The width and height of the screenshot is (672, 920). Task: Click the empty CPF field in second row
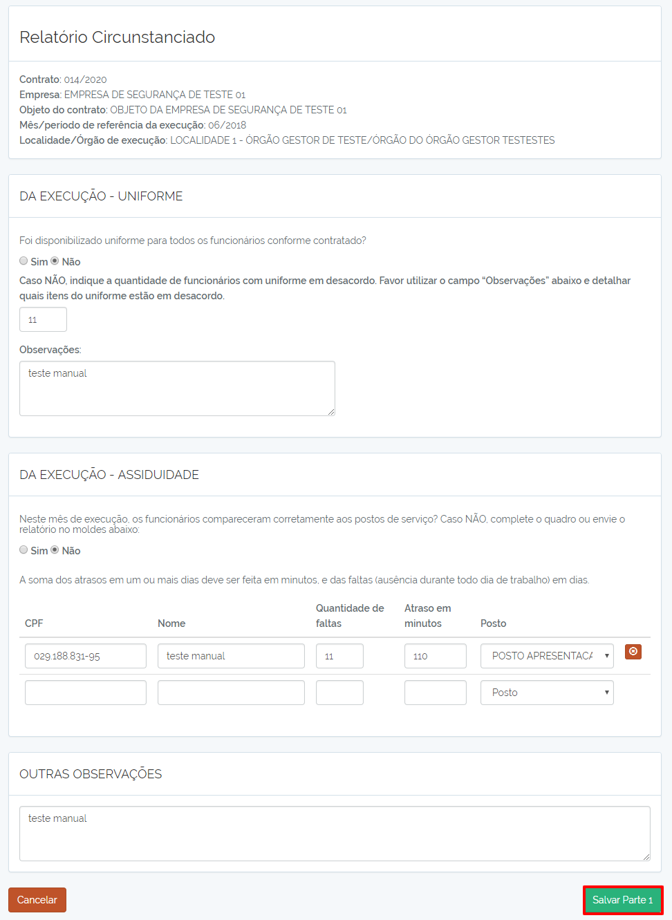pyautogui.click(x=86, y=693)
